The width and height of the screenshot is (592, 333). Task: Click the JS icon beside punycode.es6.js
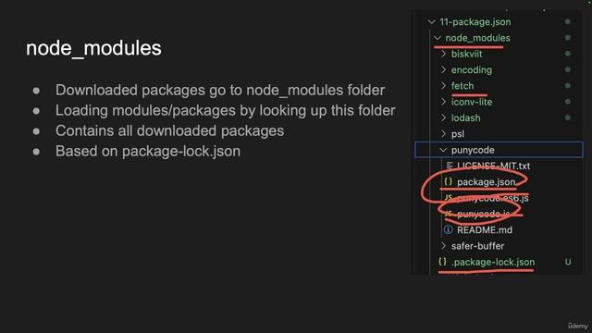pyautogui.click(x=448, y=197)
